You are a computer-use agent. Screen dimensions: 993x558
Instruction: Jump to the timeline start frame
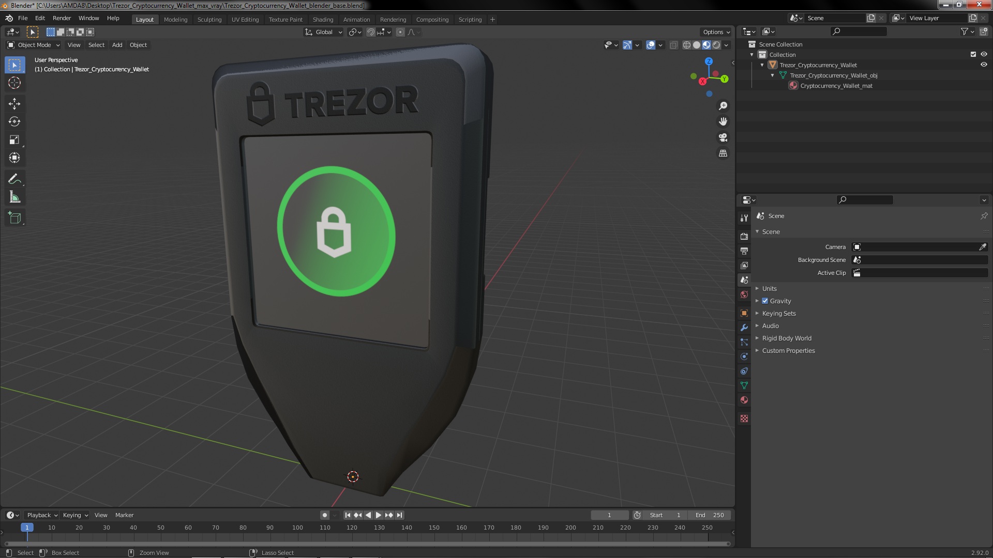tap(348, 515)
